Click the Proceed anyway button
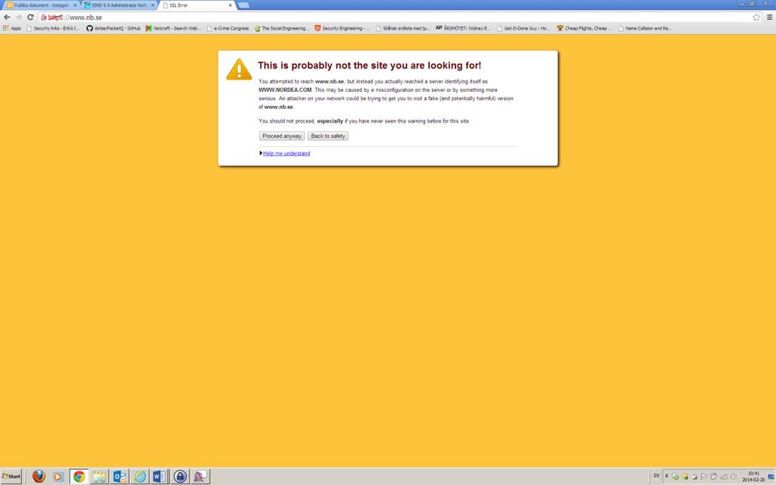This screenshot has height=485, width=776. tap(282, 136)
